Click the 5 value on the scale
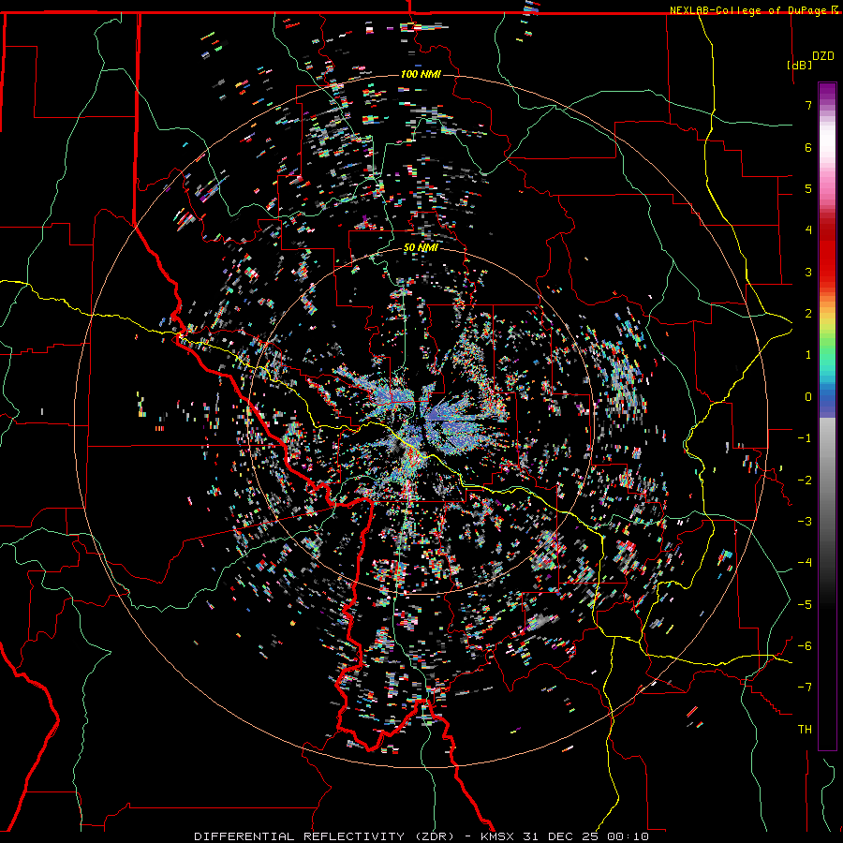 click(x=808, y=188)
